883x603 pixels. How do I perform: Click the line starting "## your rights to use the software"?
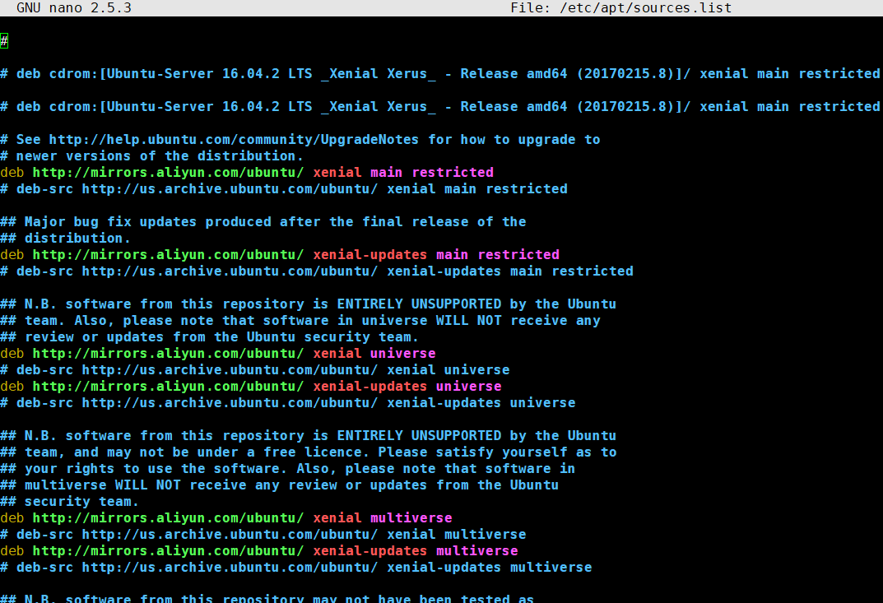coord(288,468)
